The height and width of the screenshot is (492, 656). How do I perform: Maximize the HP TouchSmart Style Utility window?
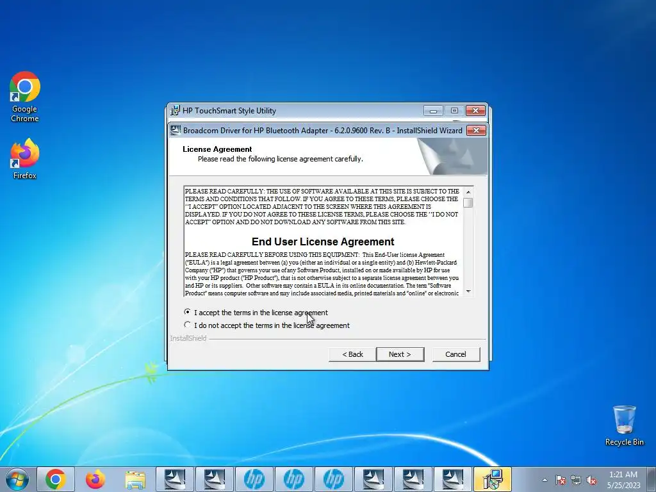(x=454, y=111)
